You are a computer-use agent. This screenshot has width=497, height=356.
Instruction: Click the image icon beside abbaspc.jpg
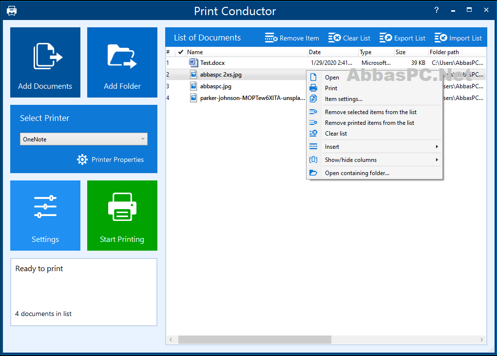tap(193, 86)
